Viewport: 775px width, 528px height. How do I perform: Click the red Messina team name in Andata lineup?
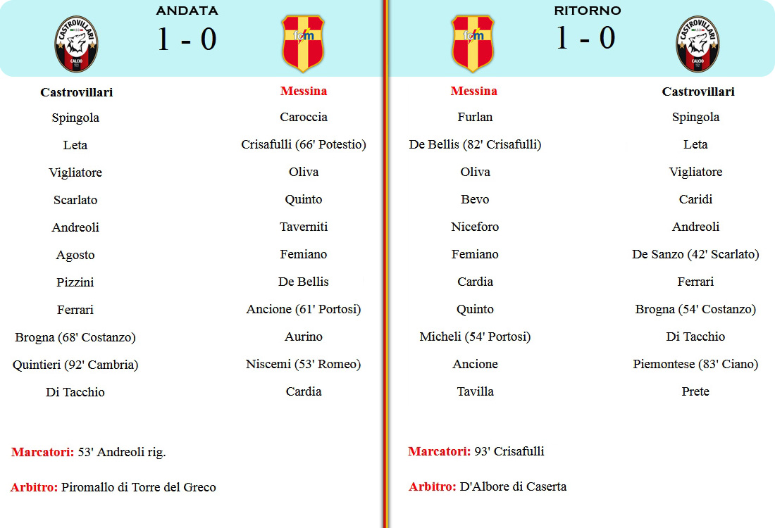tap(304, 91)
